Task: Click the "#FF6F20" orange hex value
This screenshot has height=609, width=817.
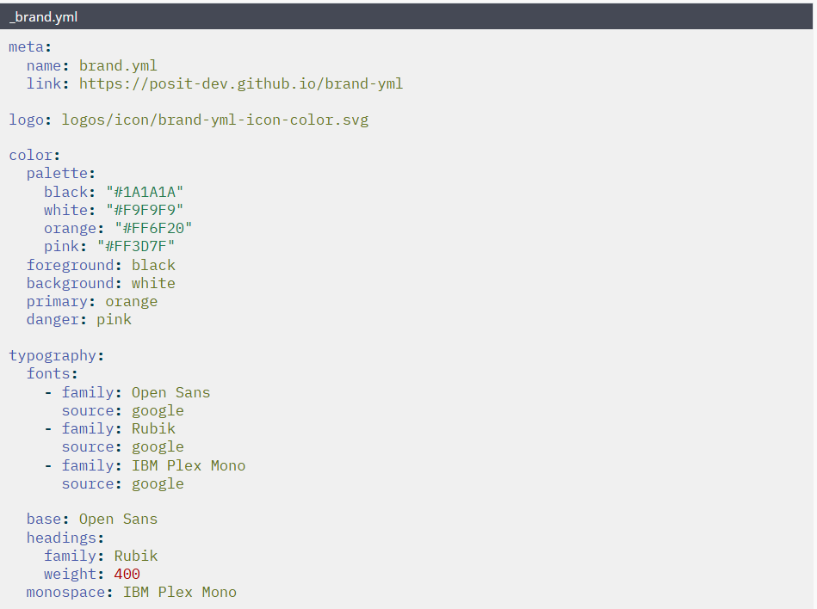Action: [153, 228]
